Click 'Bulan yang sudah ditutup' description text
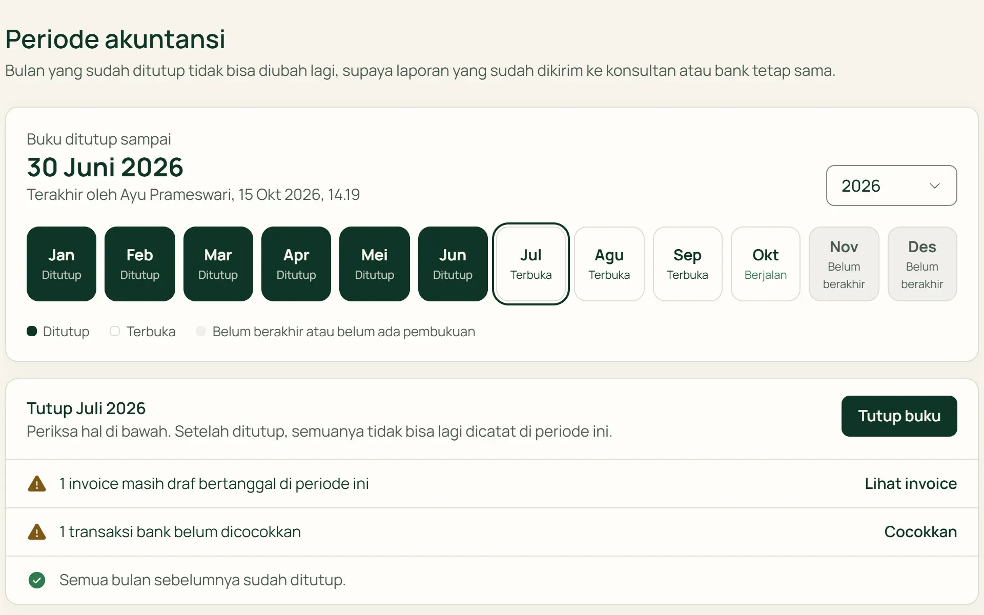The image size is (984, 615). (420, 71)
